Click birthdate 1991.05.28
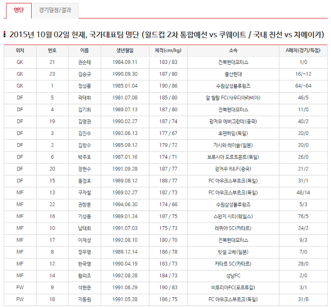Screen dimensions: 331x308 click(125, 299)
